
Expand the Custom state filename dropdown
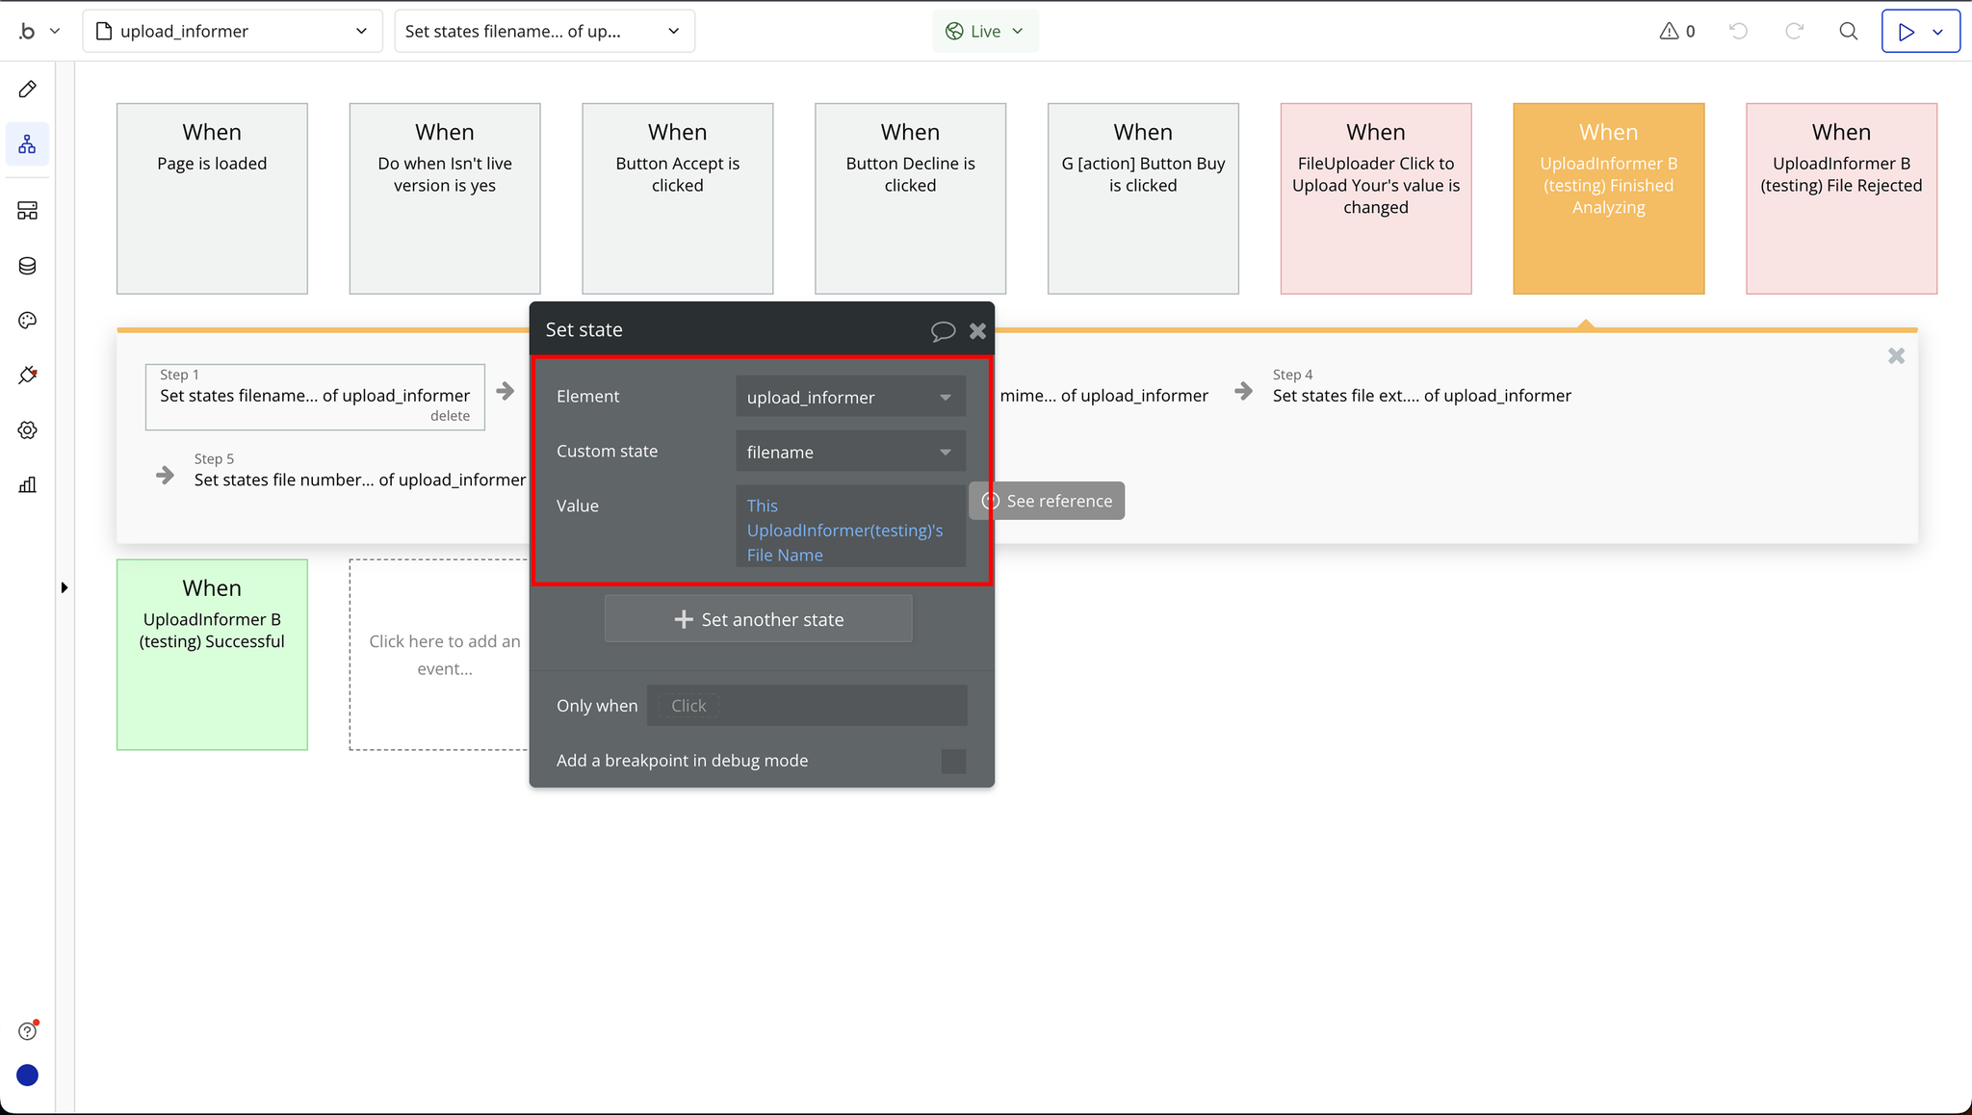tap(849, 452)
